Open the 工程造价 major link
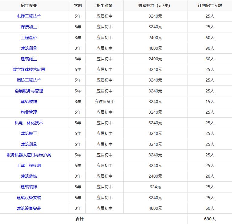The height and width of the screenshot is (224, 232). [29, 38]
